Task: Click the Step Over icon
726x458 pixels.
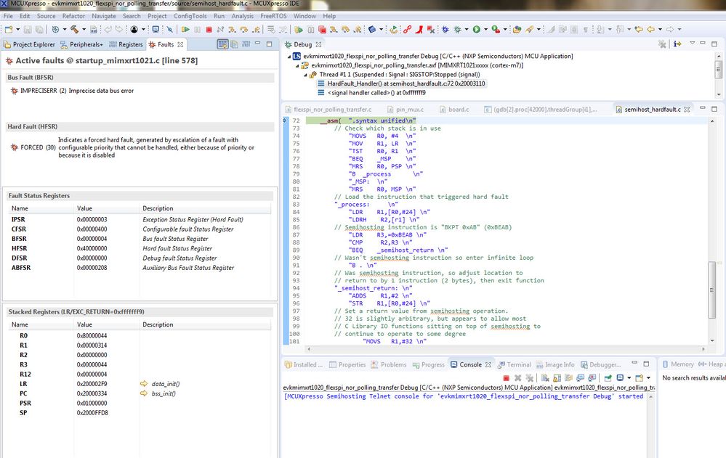Action: click(243, 28)
